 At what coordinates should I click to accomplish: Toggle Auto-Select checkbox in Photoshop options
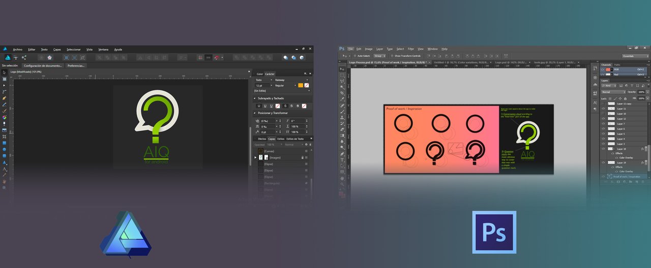(355, 56)
